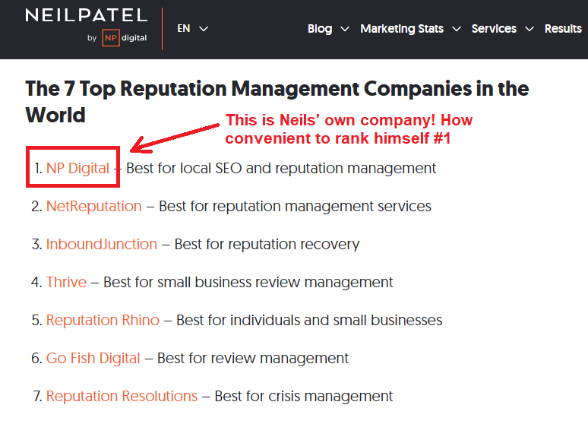The image size is (588, 424).
Task: Click text 'Best for reputation recovery'
Action: click(x=267, y=244)
